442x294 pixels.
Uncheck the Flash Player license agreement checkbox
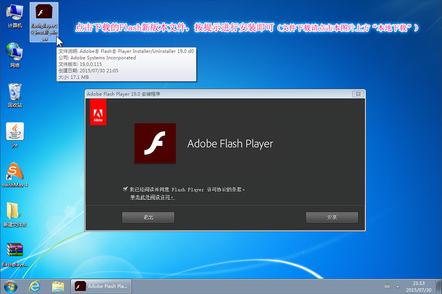(125, 189)
